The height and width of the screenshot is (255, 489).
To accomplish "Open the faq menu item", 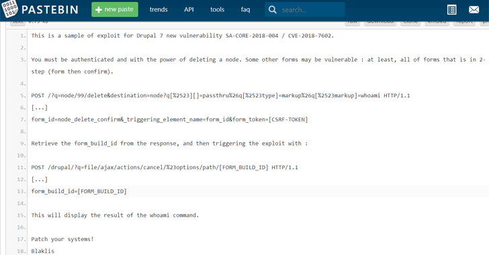I will tap(245, 9).
